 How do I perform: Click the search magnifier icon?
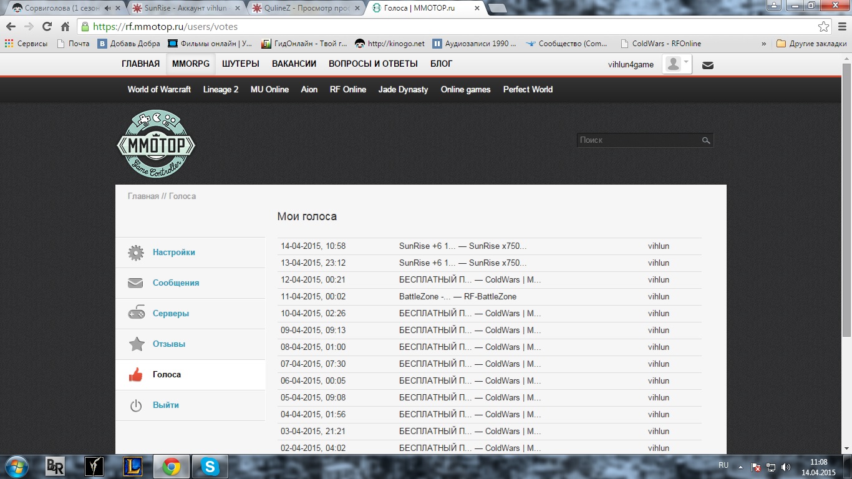tap(706, 140)
